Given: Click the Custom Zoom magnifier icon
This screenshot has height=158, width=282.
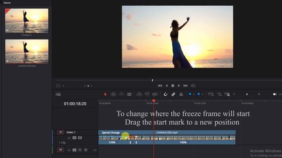Looking at the screenshot, I should [x=227, y=94].
